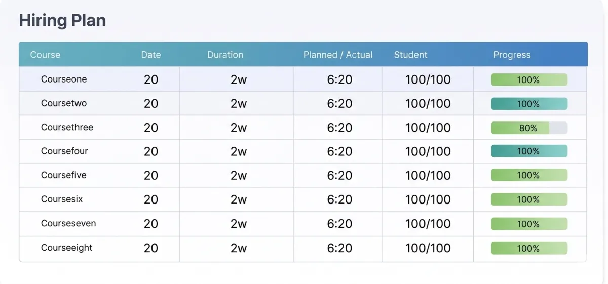Select the Student column header
608x284 pixels.
410,55
